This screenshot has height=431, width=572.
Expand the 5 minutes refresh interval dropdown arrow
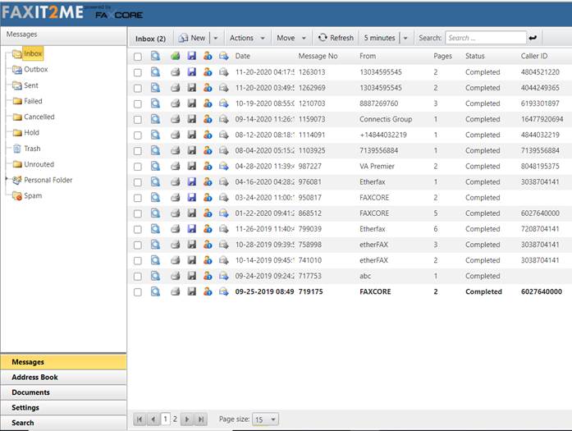click(x=405, y=38)
